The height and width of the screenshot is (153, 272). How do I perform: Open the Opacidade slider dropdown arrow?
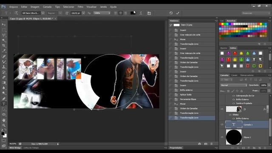pos(269,85)
